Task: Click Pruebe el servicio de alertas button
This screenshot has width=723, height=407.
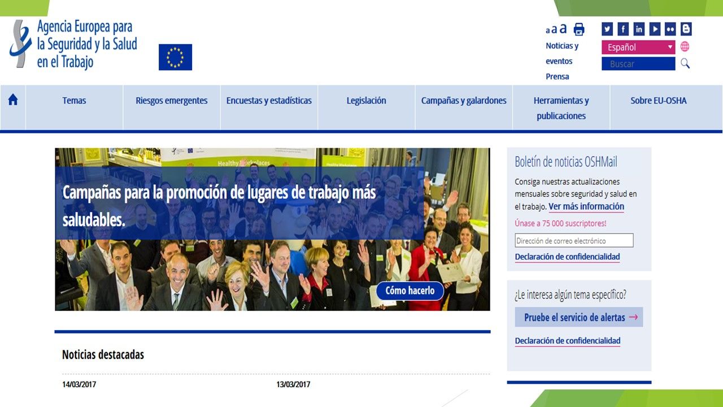Action: [579, 317]
